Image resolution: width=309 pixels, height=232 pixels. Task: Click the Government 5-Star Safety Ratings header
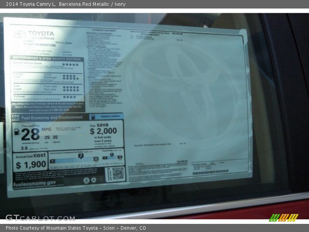click(47, 58)
